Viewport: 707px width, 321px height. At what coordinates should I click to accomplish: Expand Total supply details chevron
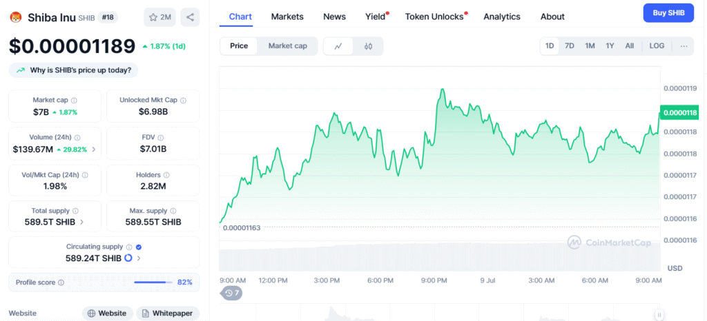(x=81, y=222)
